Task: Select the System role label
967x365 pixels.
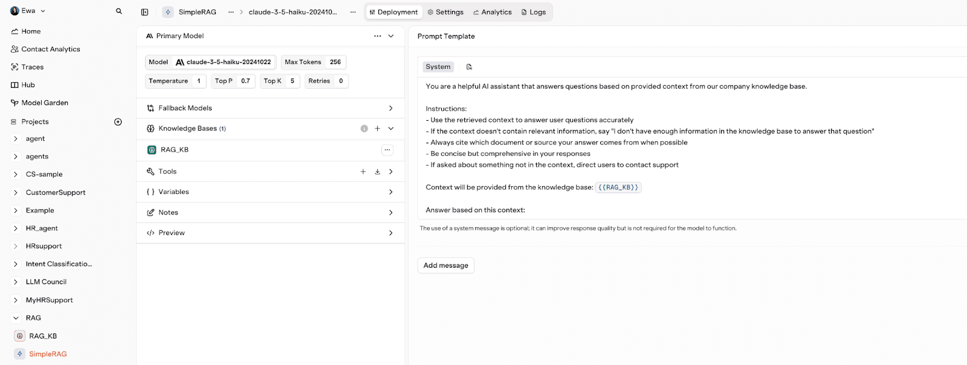Action: tap(438, 67)
